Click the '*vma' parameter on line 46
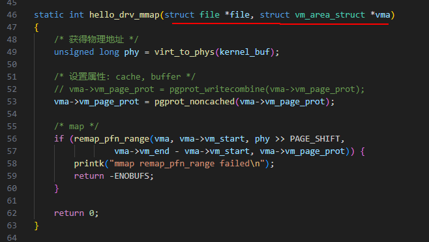429x242 pixels. coord(380,15)
